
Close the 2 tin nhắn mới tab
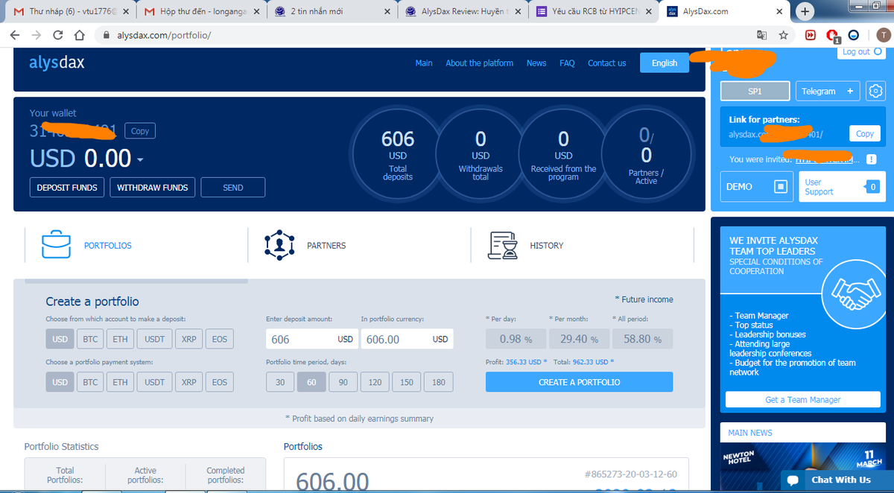386,11
